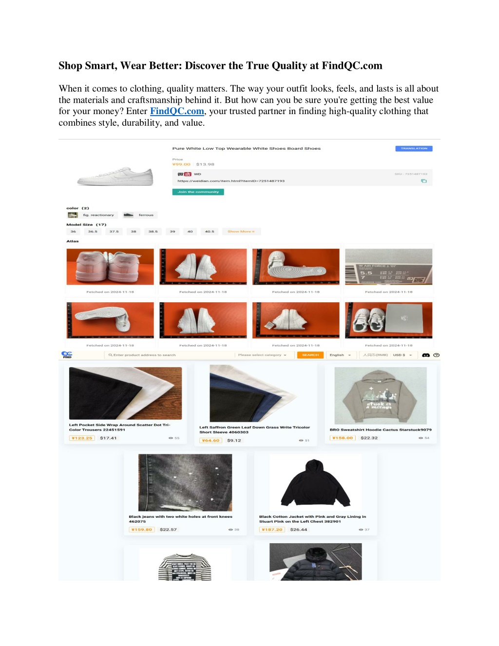
Task: Copy the Weidian product link icon
Action: coord(423,181)
